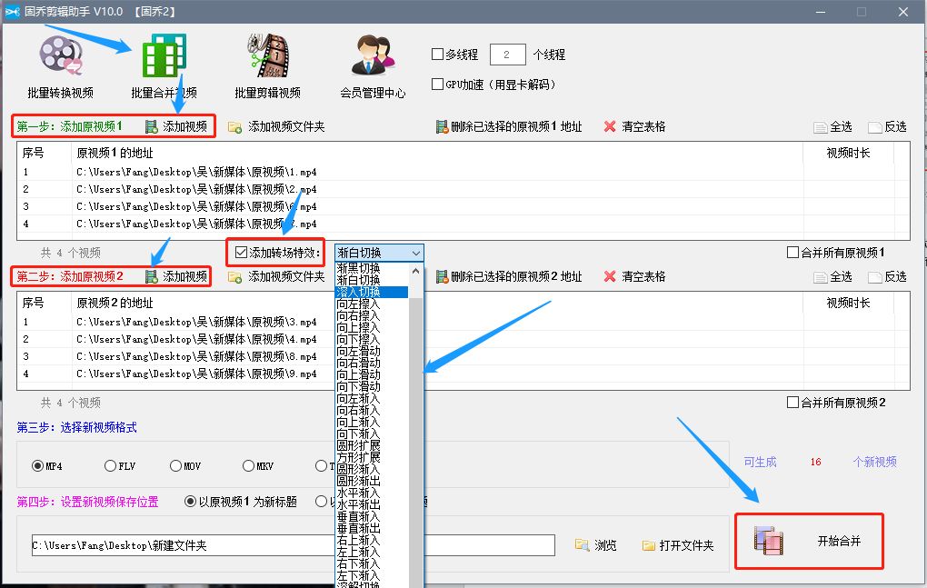Select MKV output format radio
Image resolution: width=927 pixels, height=588 pixels.
coord(248,465)
